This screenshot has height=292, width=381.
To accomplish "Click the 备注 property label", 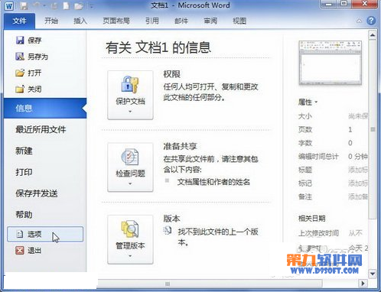I will 305,196.
